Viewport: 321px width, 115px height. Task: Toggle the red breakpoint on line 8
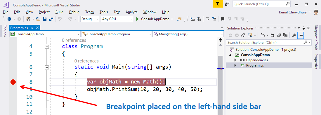tap(13, 82)
